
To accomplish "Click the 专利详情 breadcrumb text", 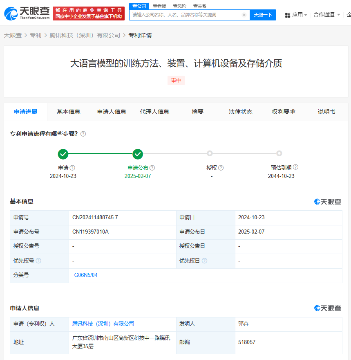I will click(140, 35).
